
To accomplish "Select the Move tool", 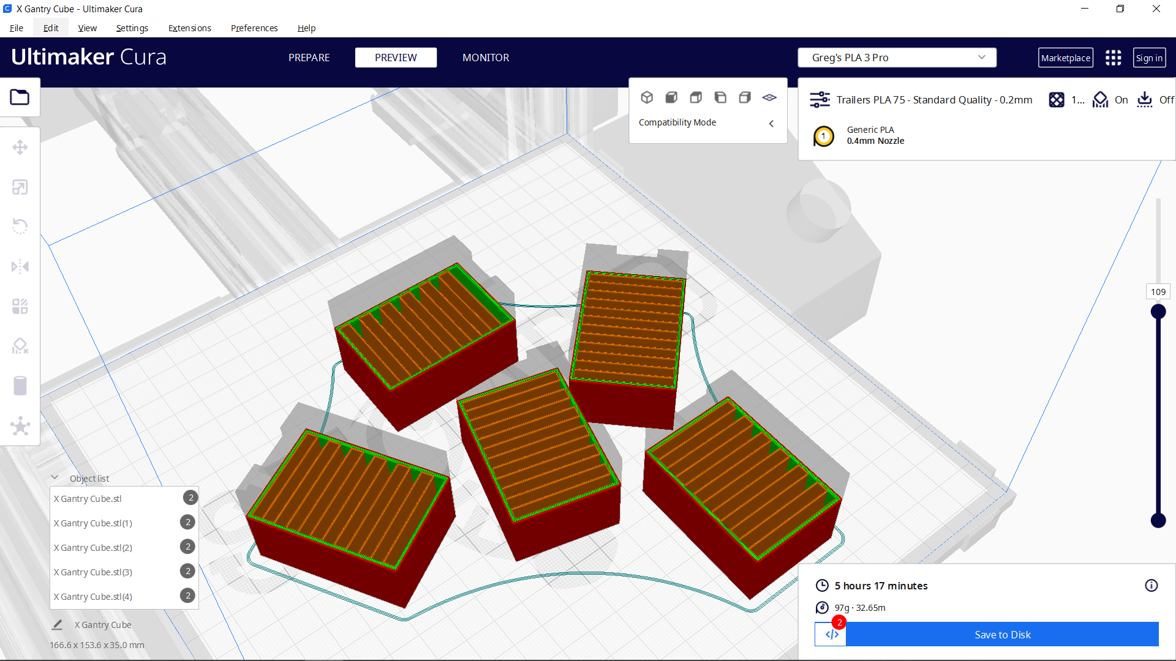I will (20, 147).
